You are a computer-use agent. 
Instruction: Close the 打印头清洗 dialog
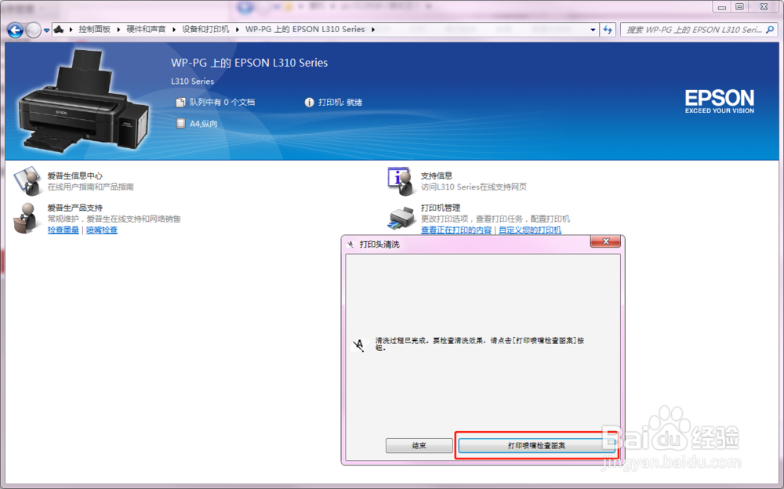tap(605, 241)
